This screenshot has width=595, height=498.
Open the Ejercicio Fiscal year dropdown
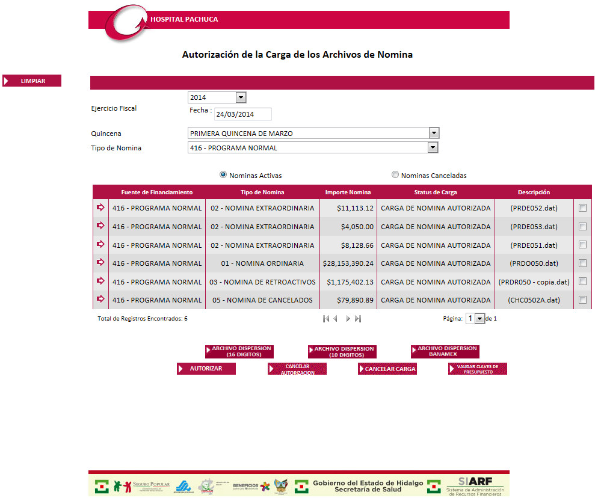(241, 97)
